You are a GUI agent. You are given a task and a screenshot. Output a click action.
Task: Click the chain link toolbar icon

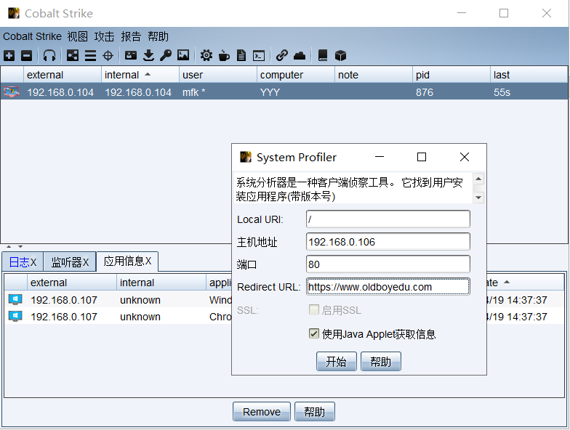(281, 55)
